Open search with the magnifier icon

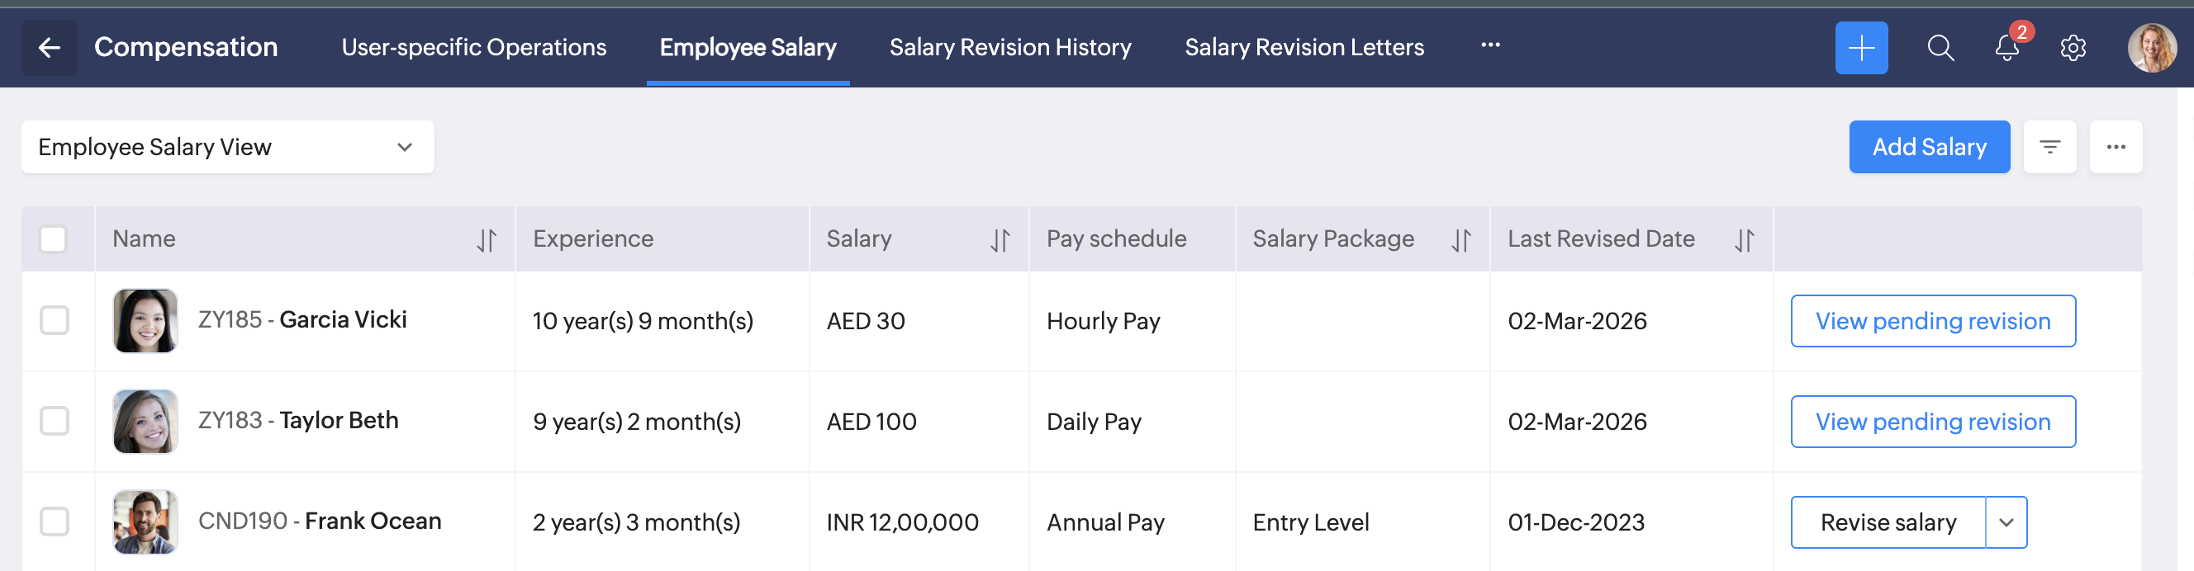[x=1940, y=48]
